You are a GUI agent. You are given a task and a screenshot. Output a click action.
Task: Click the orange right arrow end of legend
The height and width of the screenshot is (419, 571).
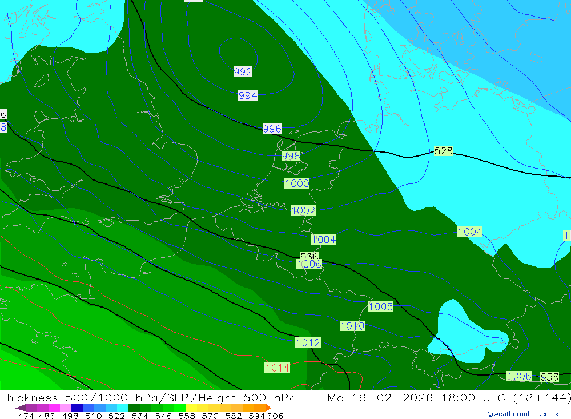point(269,408)
